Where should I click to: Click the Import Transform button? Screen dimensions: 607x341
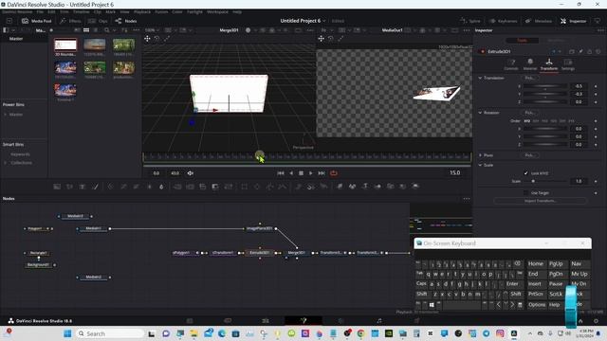click(x=540, y=201)
